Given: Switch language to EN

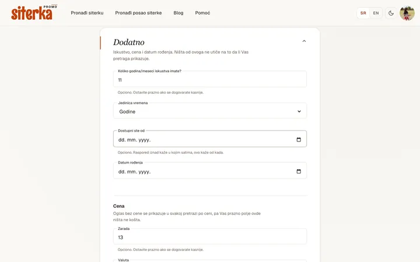Looking at the screenshot, I should click(x=376, y=13).
